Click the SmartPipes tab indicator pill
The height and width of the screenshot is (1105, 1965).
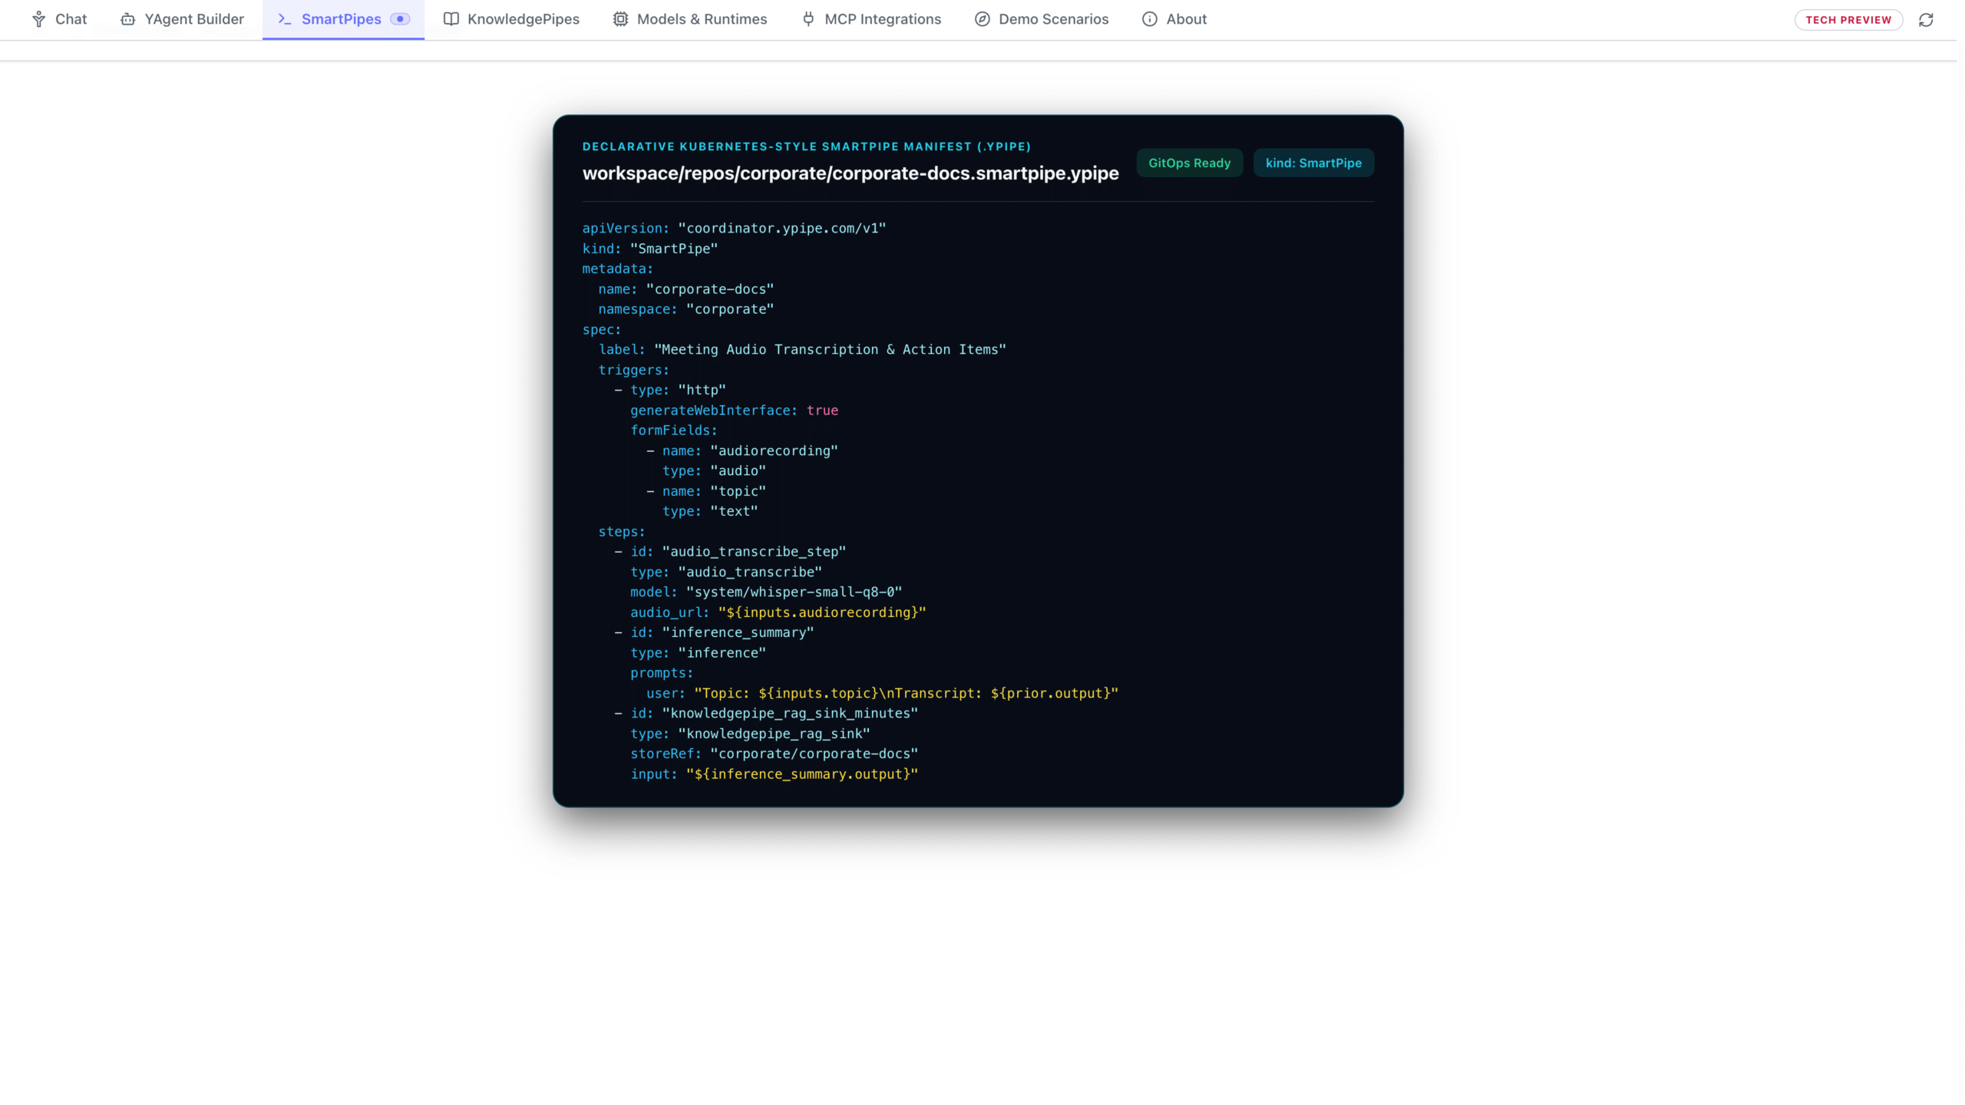(401, 19)
